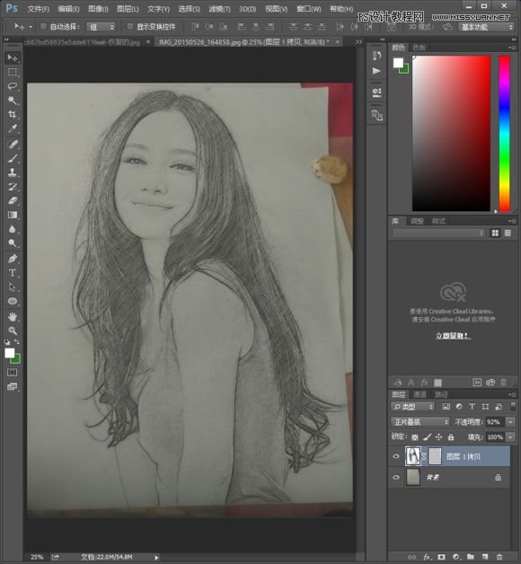The height and width of the screenshot is (564, 521).
Task: Select the Blur tool
Action: (13, 229)
